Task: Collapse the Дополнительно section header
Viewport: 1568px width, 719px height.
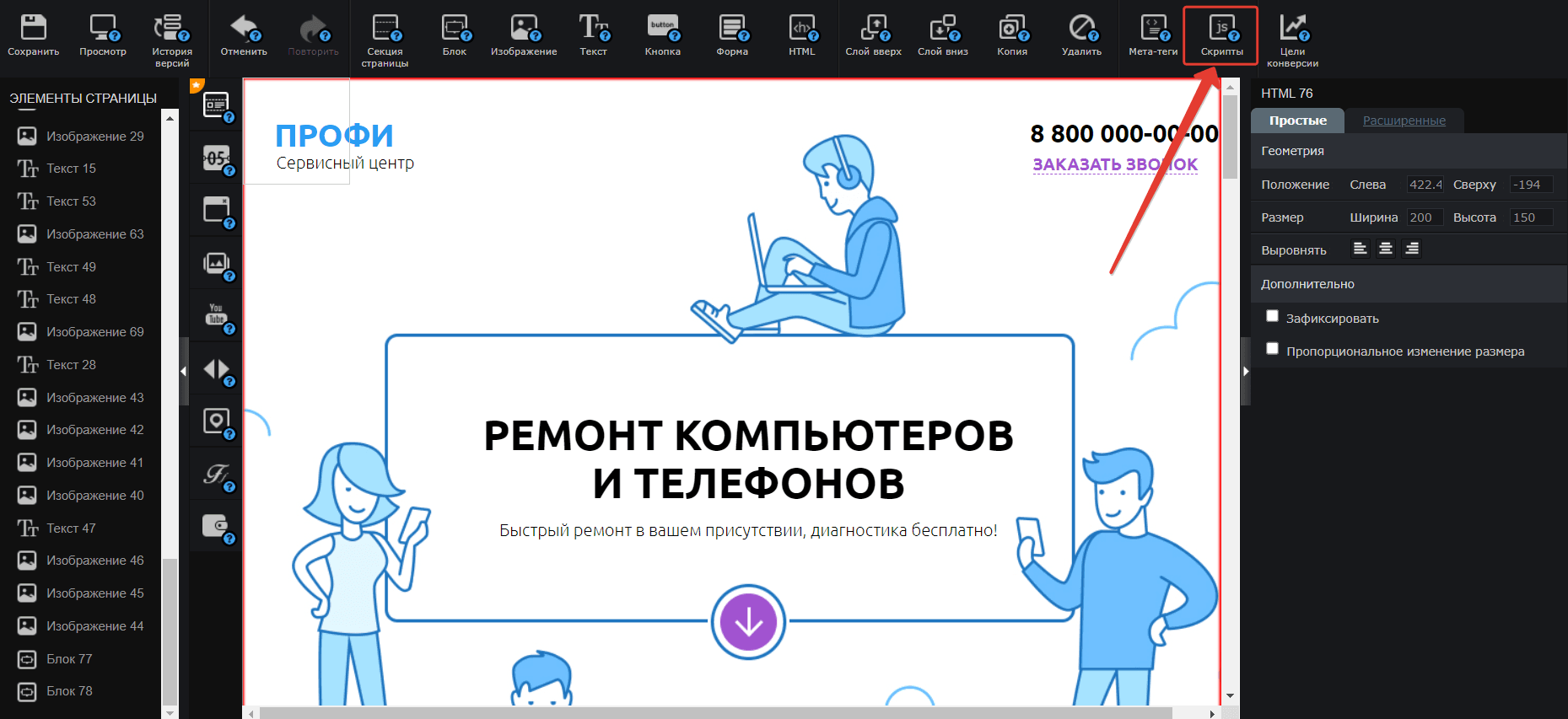Action: [1409, 284]
